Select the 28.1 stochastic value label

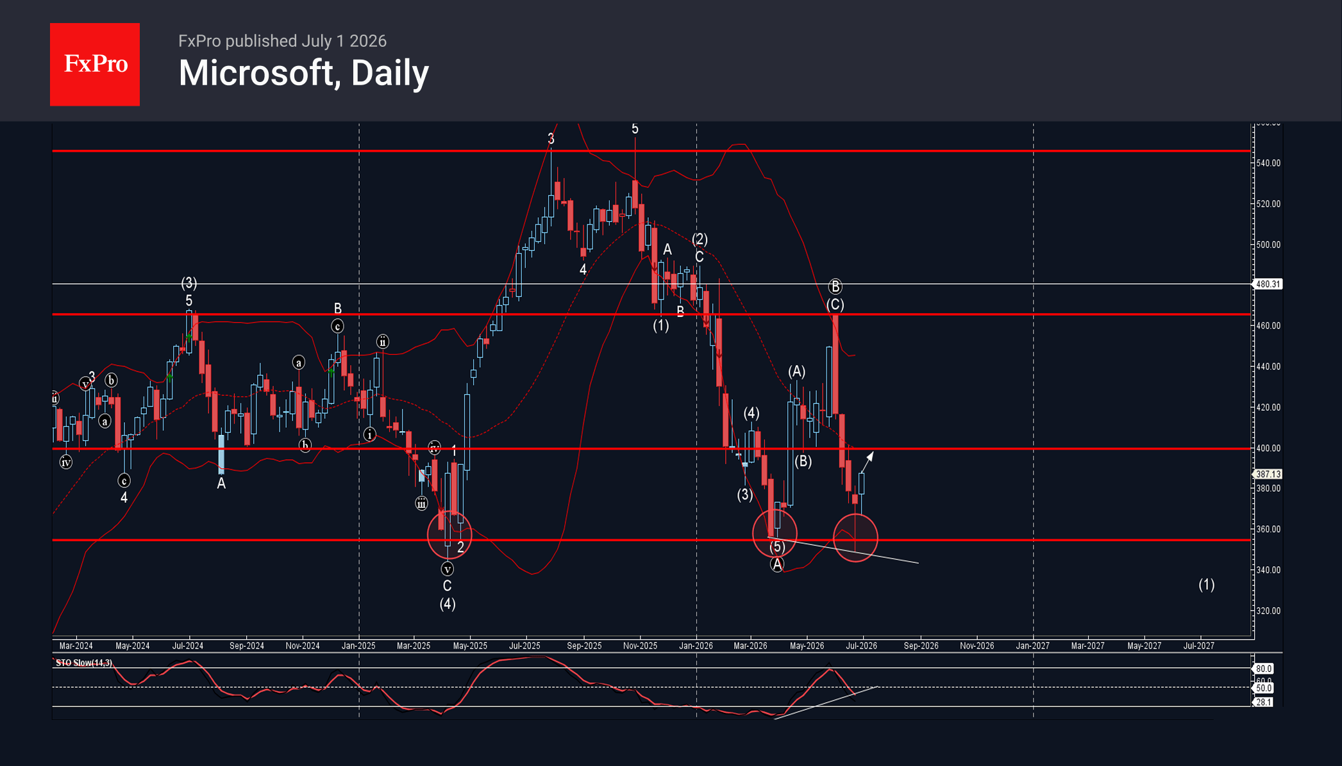tap(1264, 702)
